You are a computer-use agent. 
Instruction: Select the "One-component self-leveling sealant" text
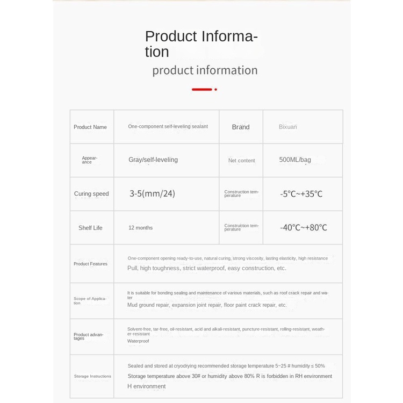pyautogui.click(x=168, y=127)
